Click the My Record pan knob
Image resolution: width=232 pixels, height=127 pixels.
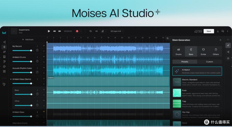[37, 50]
